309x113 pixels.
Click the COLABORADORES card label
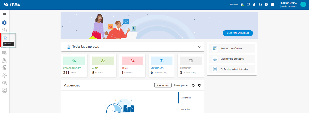click(x=72, y=68)
